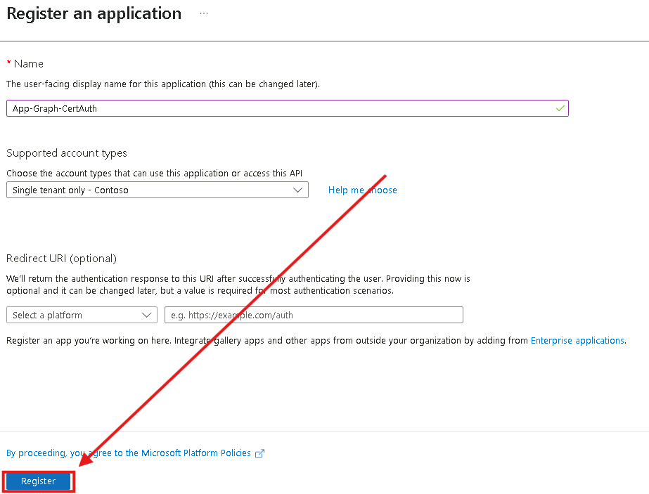Click the display name description below the Name label
This screenshot has height=494, width=649.
[163, 84]
